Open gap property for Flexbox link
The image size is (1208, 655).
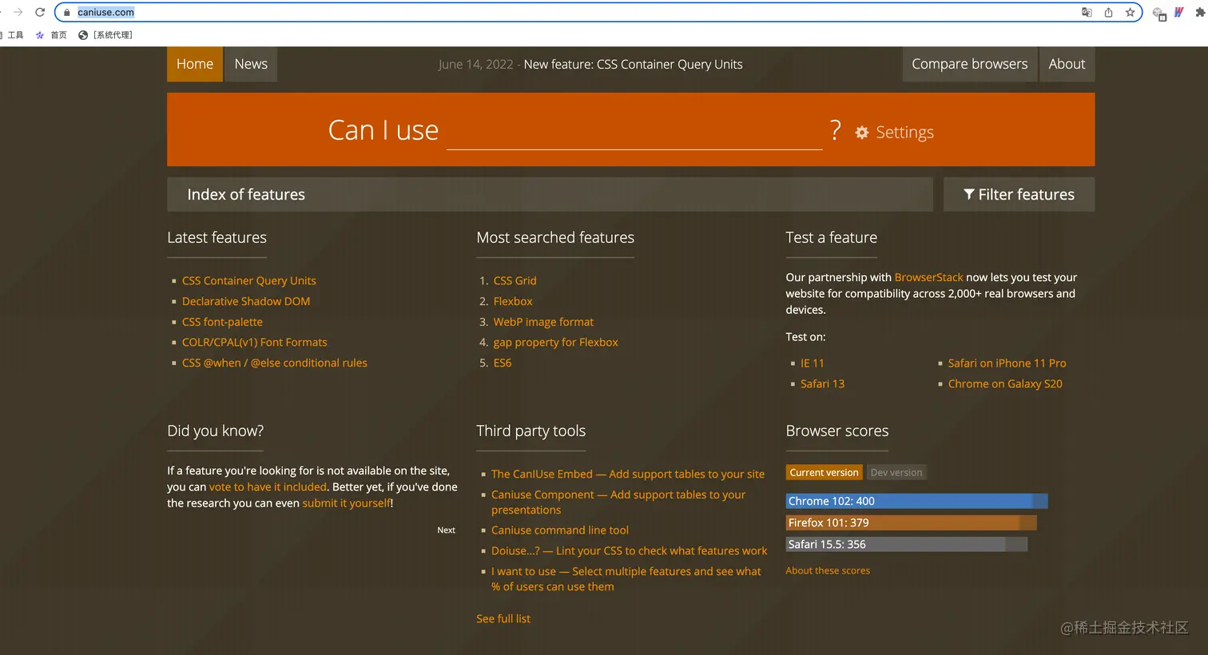pos(556,342)
